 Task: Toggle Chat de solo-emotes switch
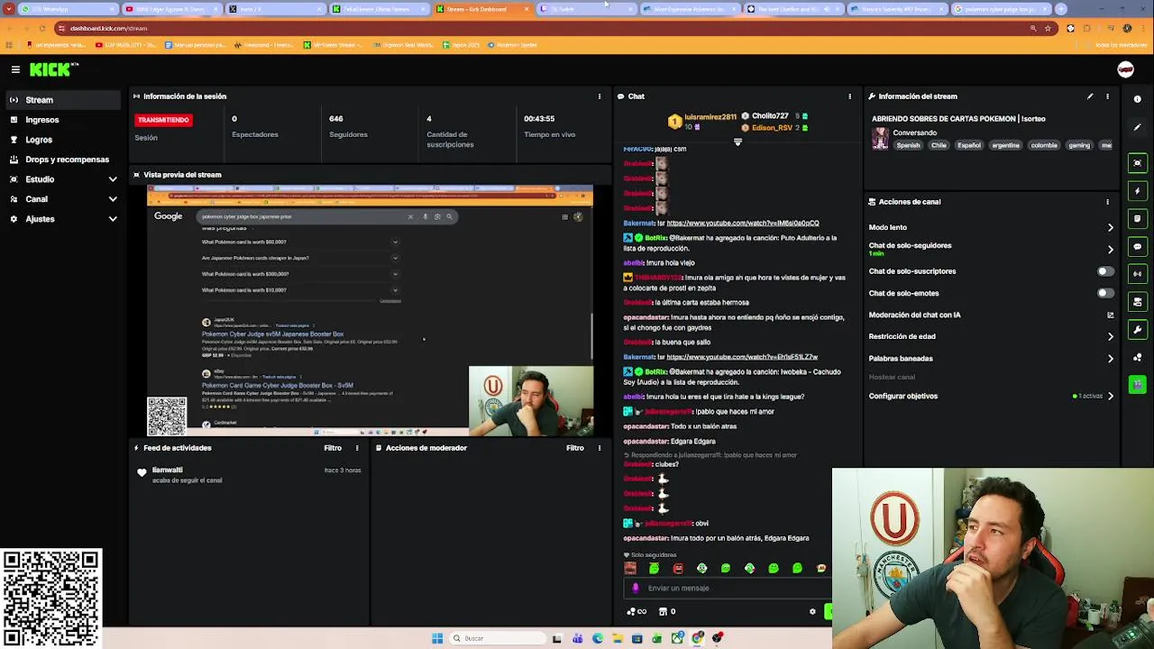point(1104,293)
